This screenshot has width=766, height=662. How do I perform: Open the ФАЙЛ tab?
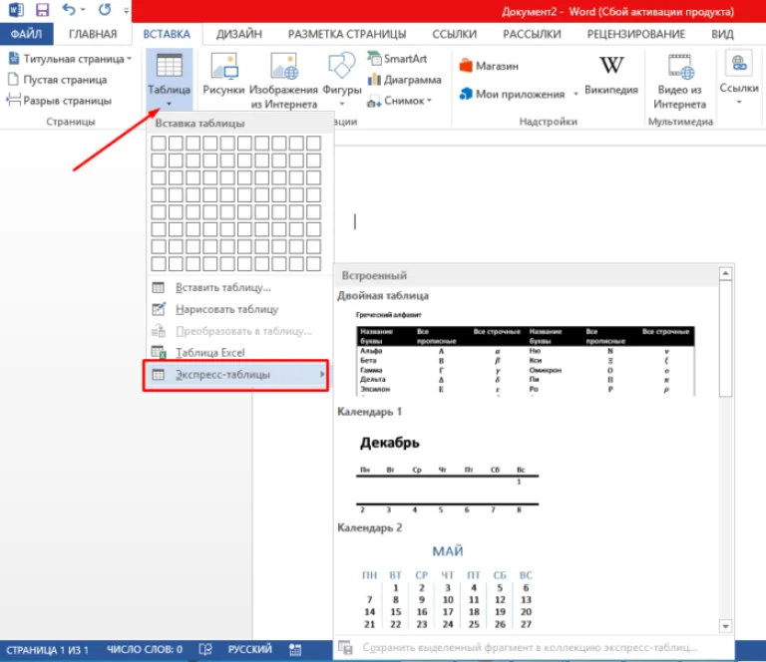[x=26, y=34]
